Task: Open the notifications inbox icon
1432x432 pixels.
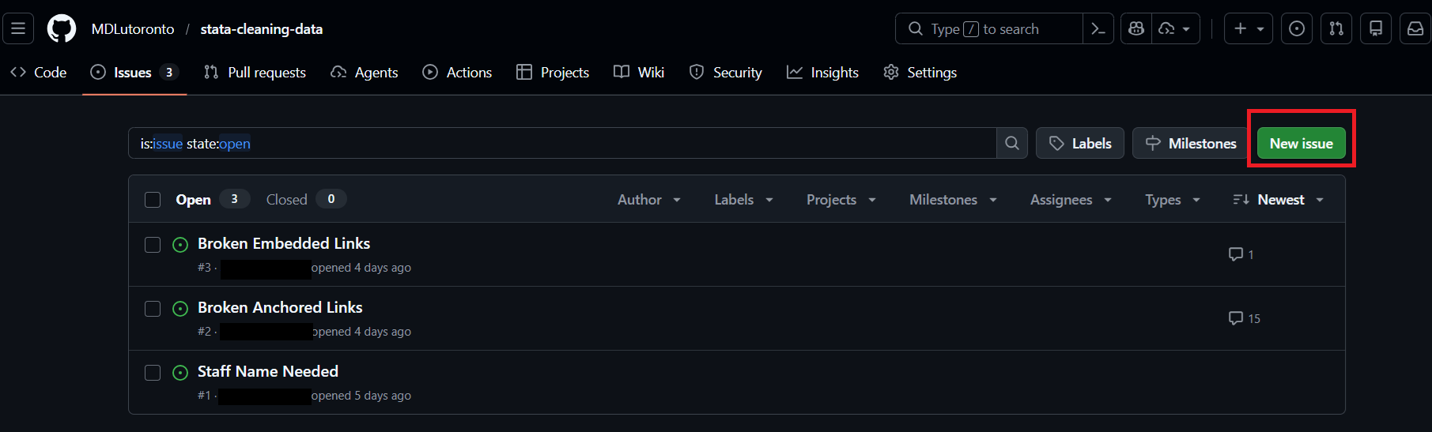Action: click(x=1415, y=29)
